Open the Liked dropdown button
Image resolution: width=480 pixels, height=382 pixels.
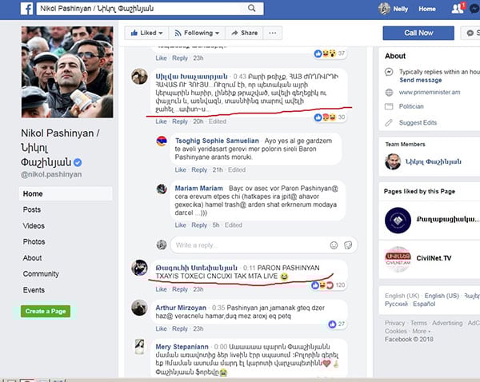pos(146,33)
